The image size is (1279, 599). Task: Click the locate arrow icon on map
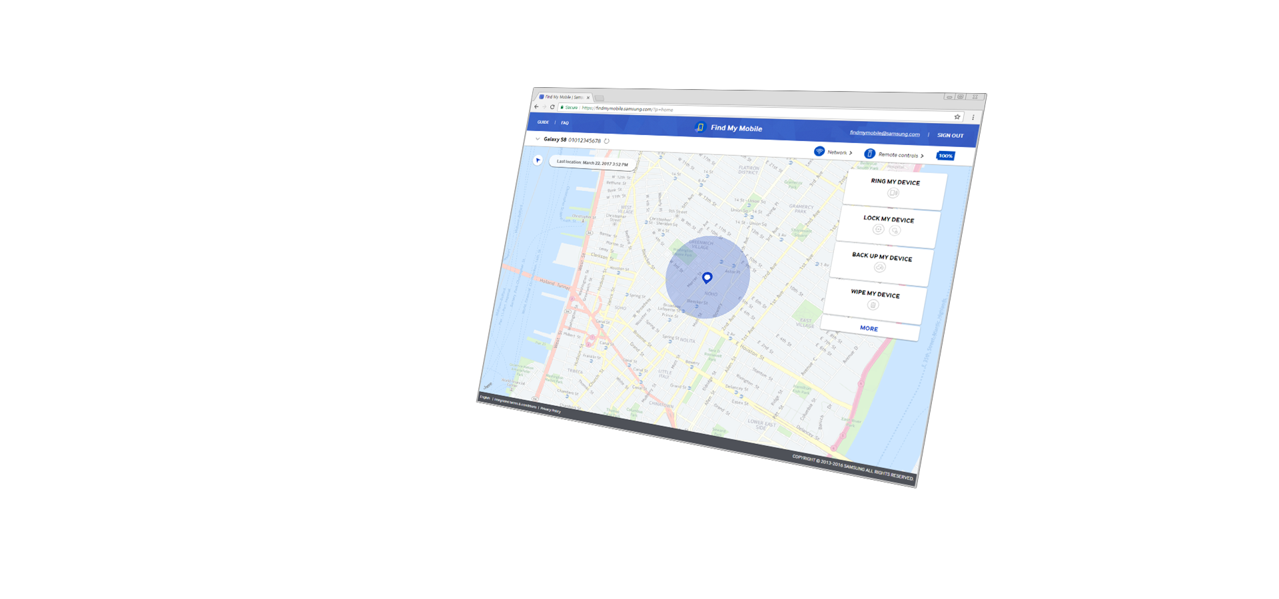pos(538,160)
